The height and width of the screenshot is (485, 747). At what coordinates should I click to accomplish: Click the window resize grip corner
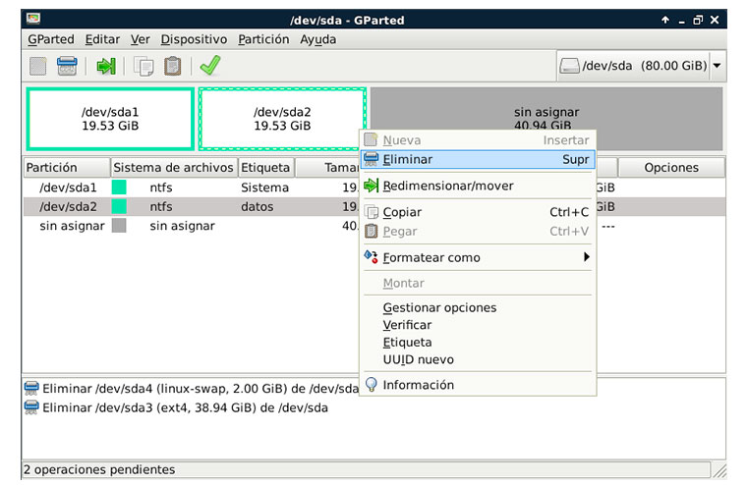[719, 470]
